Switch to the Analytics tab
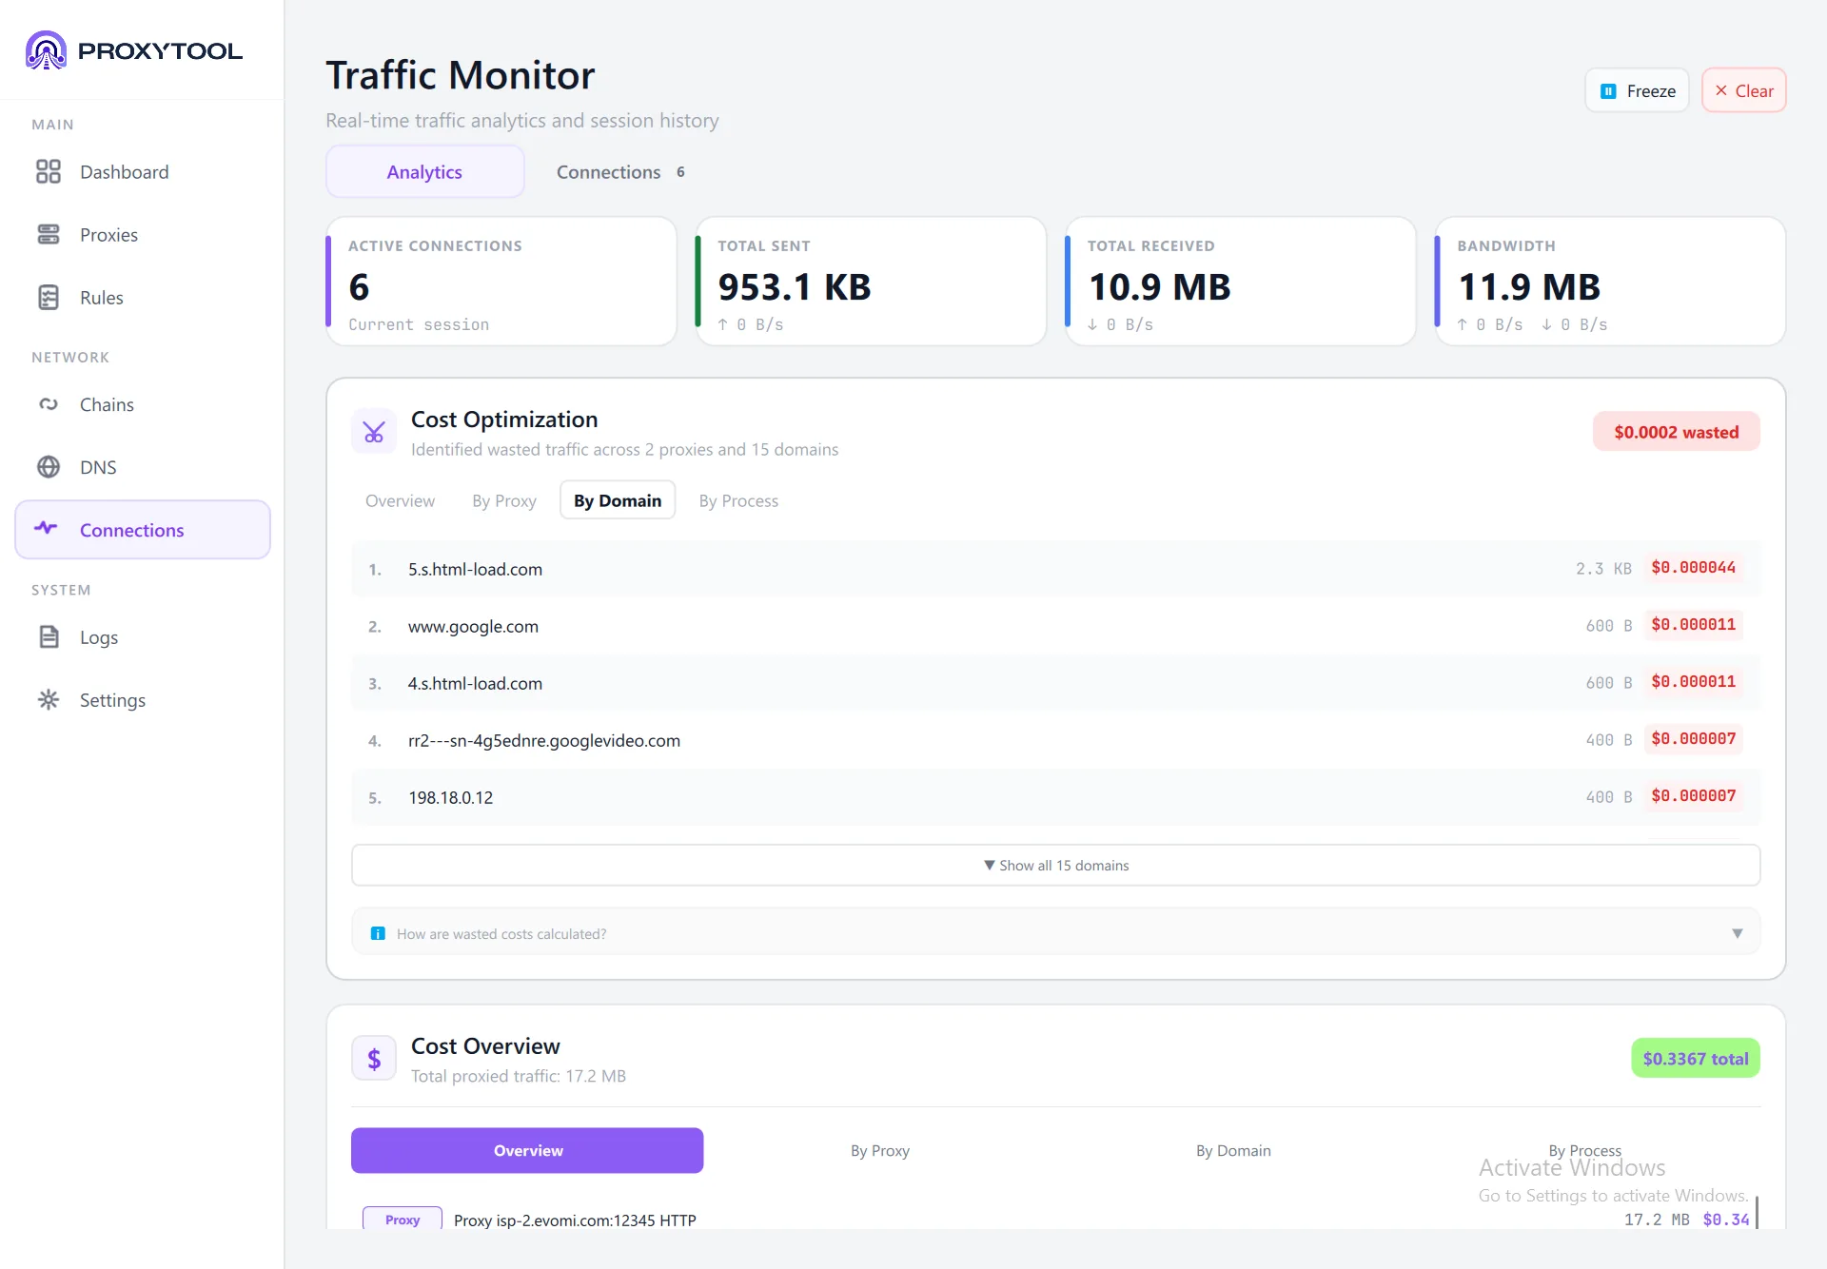This screenshot has height=1269, width=1827. pos(424,171)
